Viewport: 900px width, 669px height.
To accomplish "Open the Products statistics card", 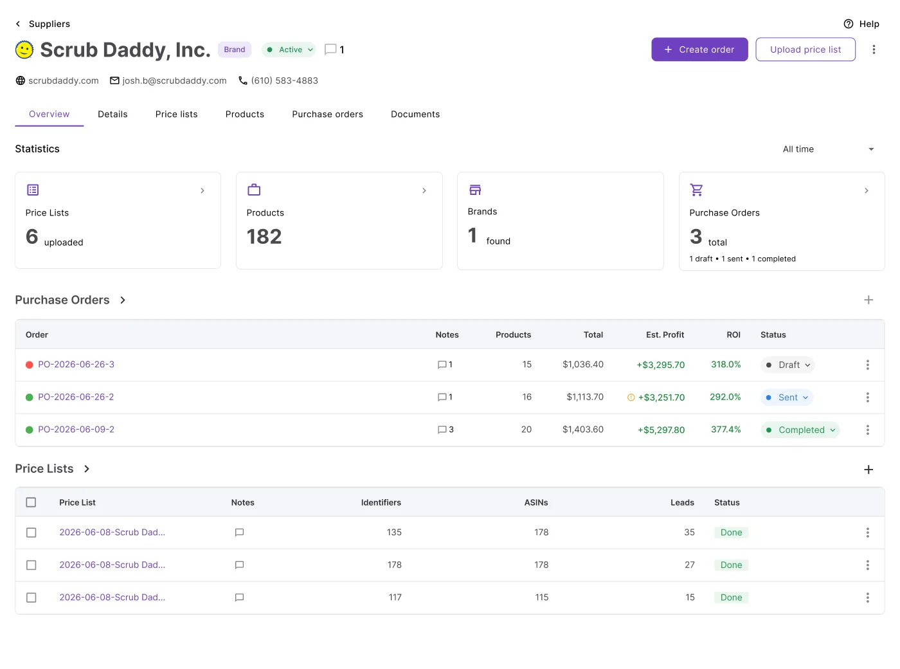I will [339, 221].
